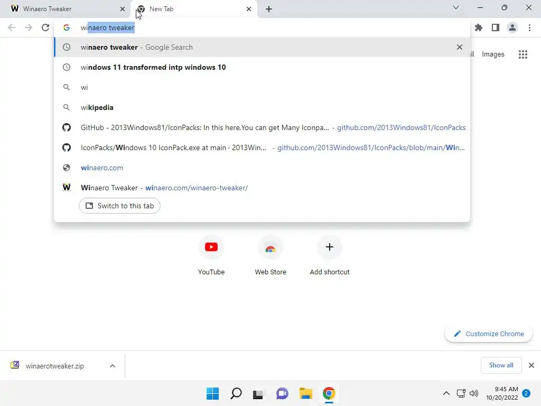Open Task View on the taskbar

259,393
